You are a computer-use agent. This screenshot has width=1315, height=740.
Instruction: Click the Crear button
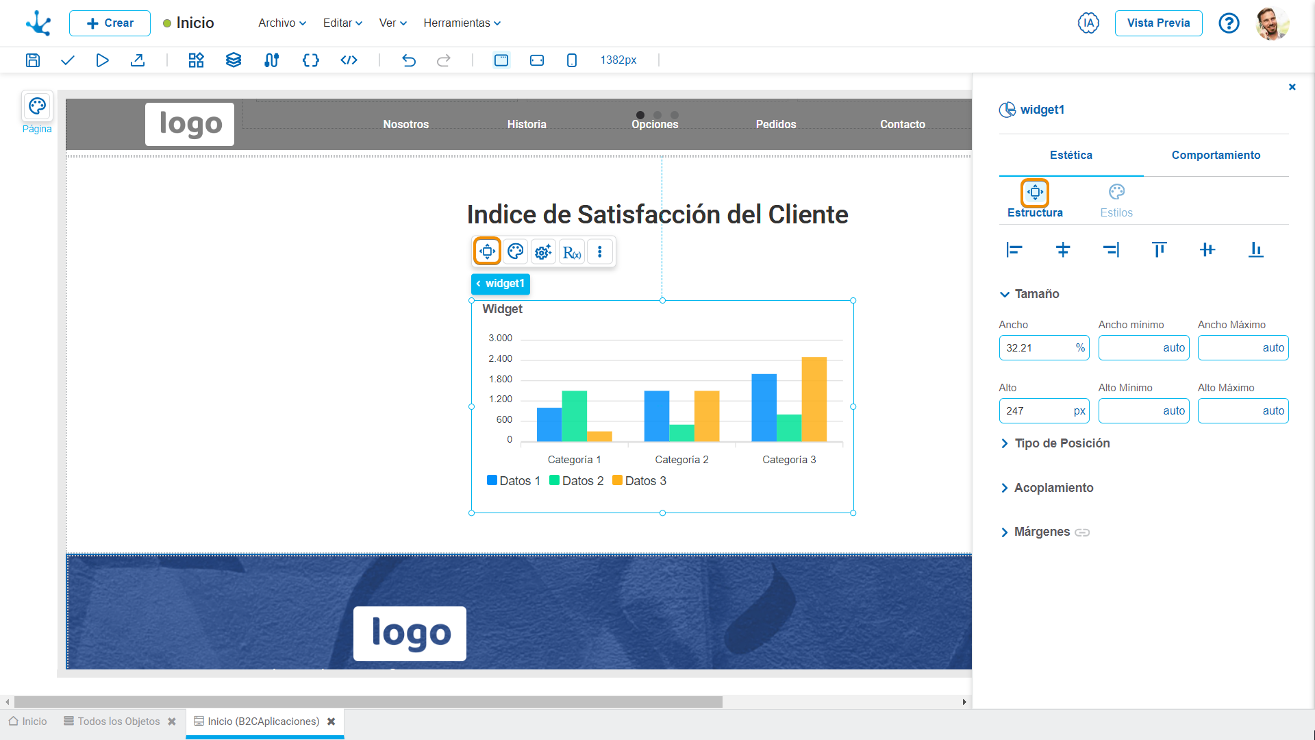(x=110, y=23)
